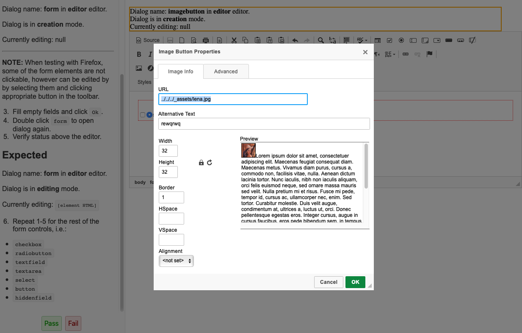
Task: Click the New Page icon
Action: click(x=182, y=40)
